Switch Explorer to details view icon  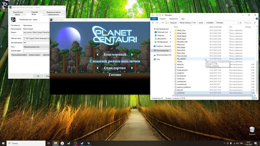(253, 98)
